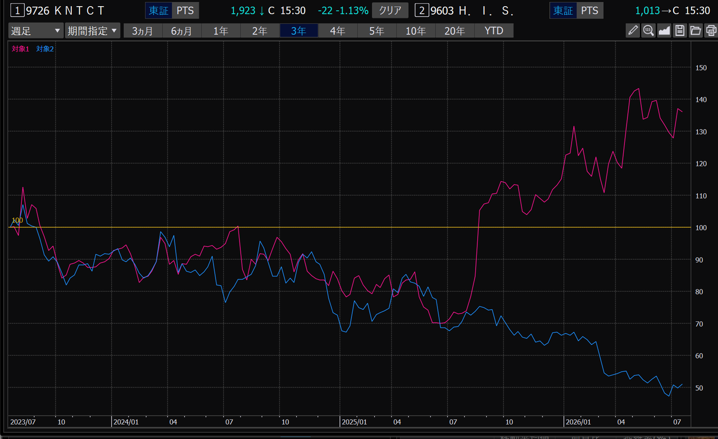The width and height of the screenshot is (718, 439).
Task: Open saved charts via folder icon
Action: [696, 31]
